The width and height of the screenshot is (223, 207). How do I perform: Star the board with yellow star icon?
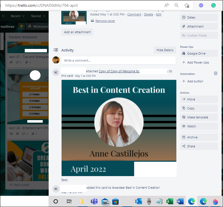(21, 26)
